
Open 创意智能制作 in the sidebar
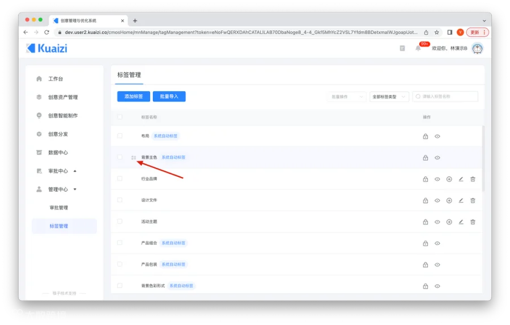tap(63, 116)
